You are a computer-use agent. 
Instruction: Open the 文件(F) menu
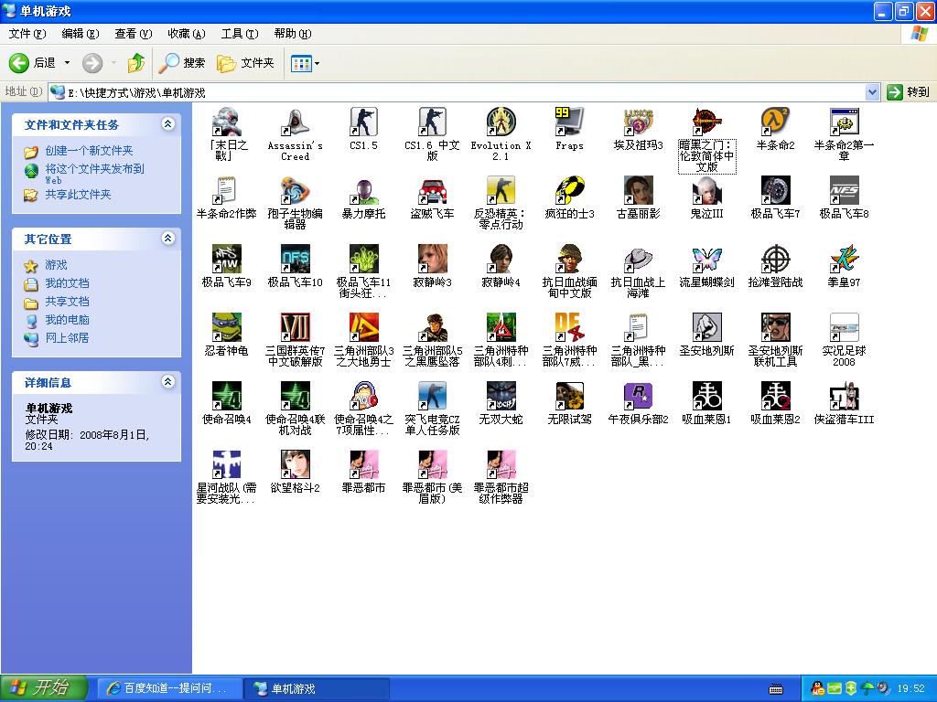click(27, 34)
